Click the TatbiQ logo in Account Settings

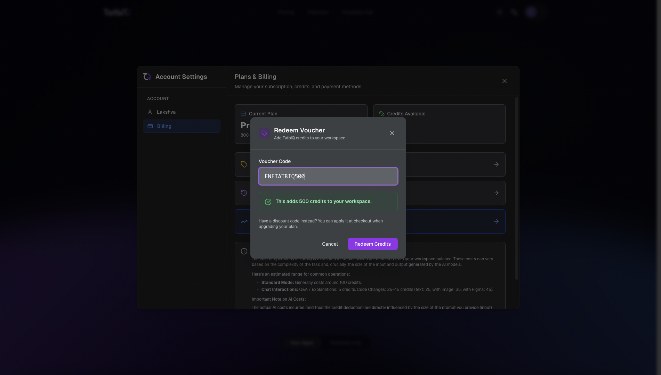tap(147, 77)
